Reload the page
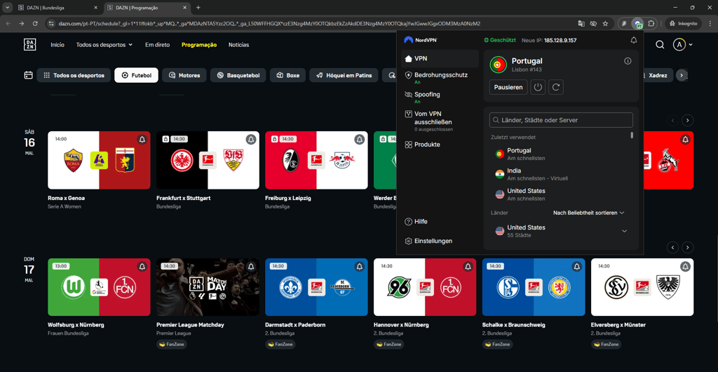The height and width of the screenshot is (372, 718). [34, 23]
